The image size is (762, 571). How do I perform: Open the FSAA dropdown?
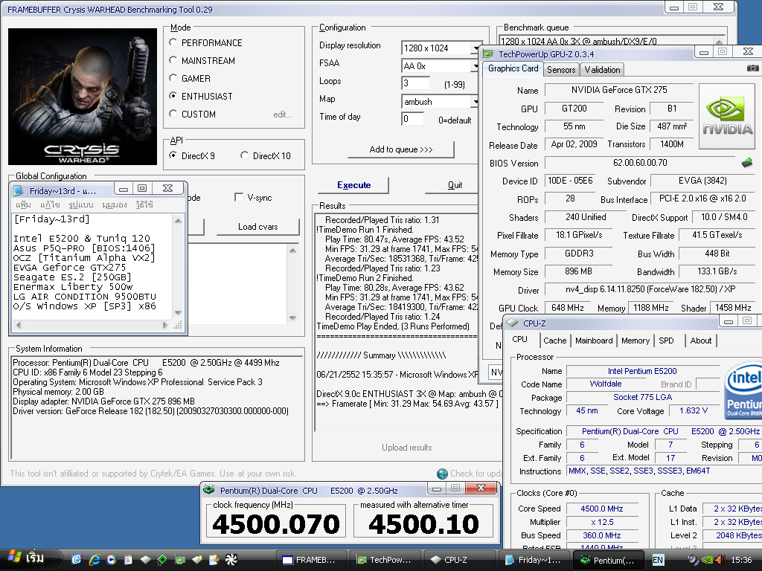(476, 66)
